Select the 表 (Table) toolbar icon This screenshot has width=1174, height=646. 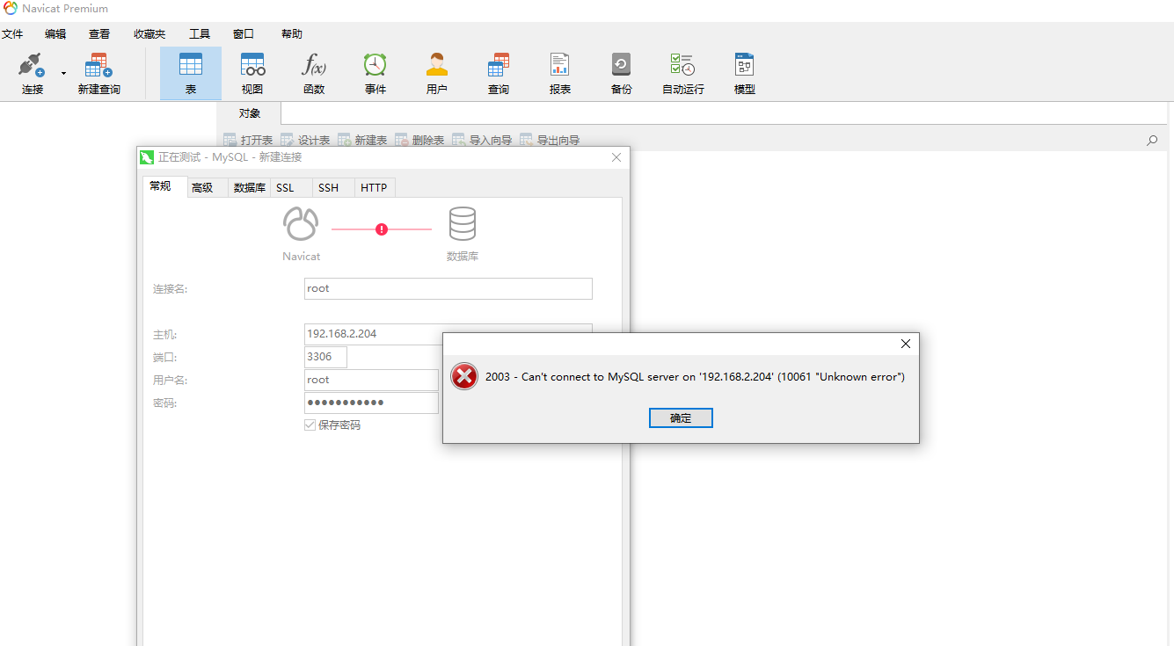[191, 74]
